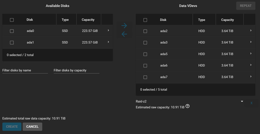Select all Data VDevs header checkbox

[145, 20]
